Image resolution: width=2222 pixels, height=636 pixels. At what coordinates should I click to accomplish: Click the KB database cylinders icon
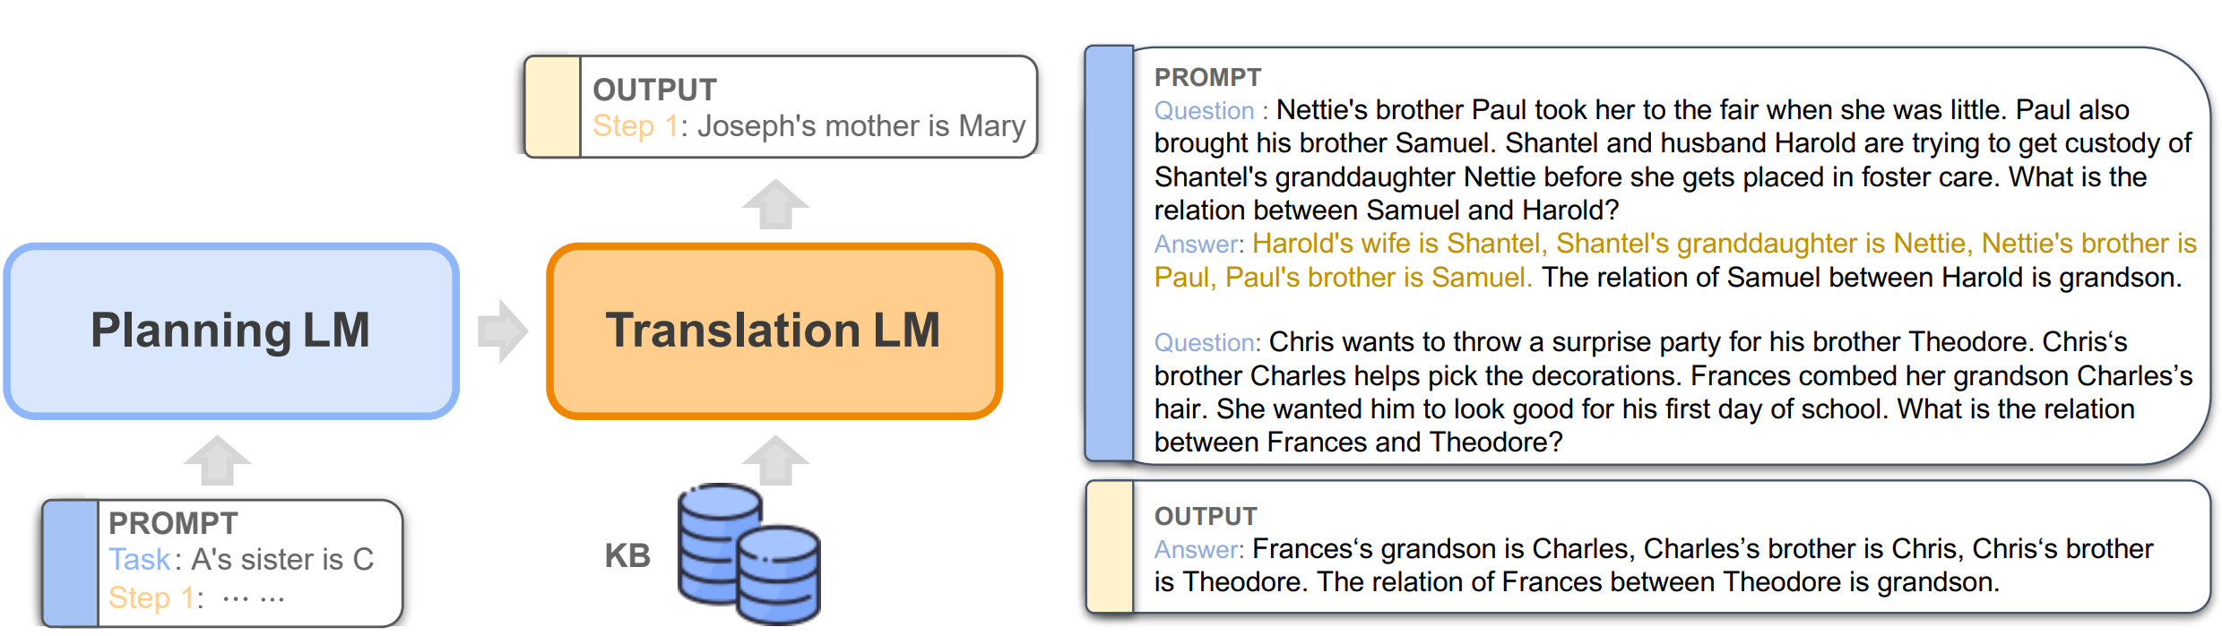click(749, 554)
